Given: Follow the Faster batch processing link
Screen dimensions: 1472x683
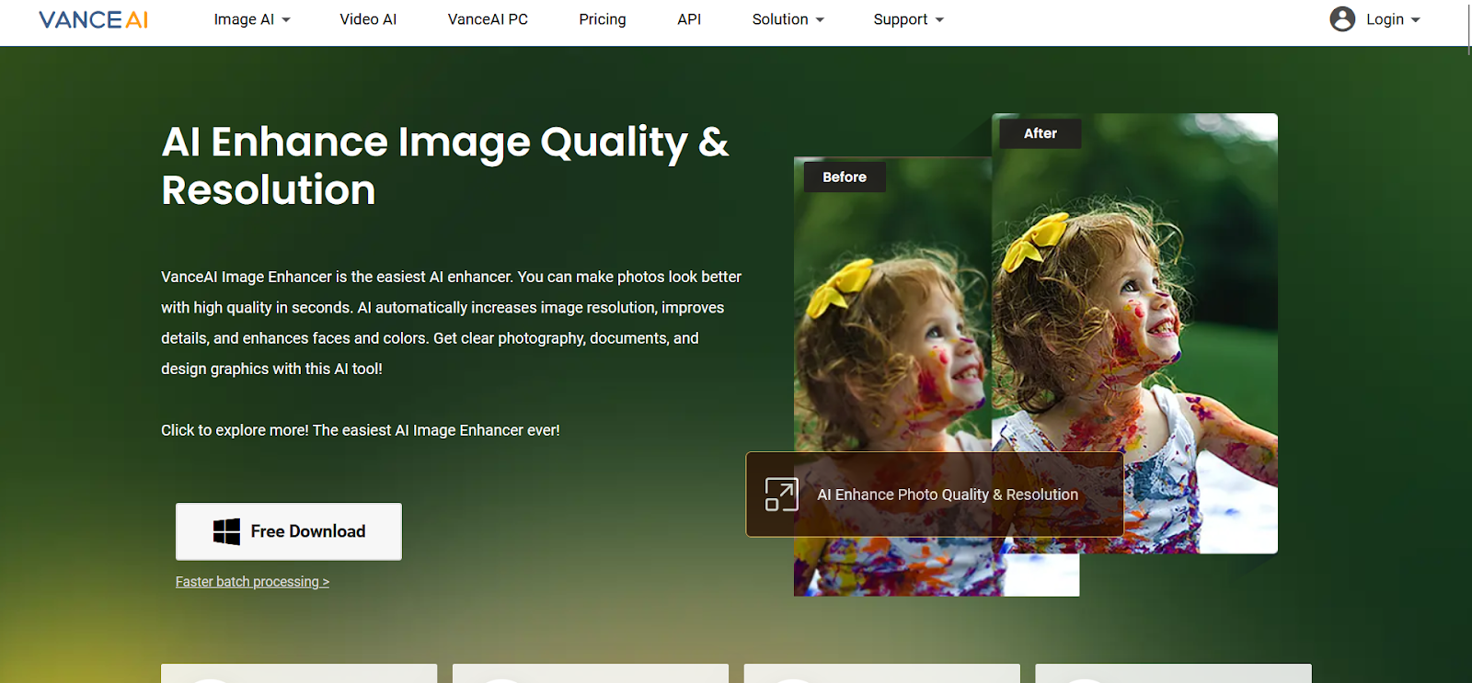Looking at the screenshot, I should click(x=252, y=582).
